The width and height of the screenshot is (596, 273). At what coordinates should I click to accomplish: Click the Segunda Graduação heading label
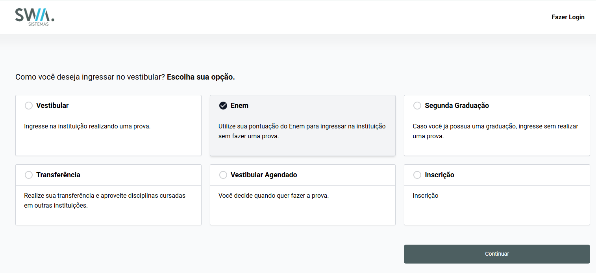pyautogui.click(x=457, y=106)
